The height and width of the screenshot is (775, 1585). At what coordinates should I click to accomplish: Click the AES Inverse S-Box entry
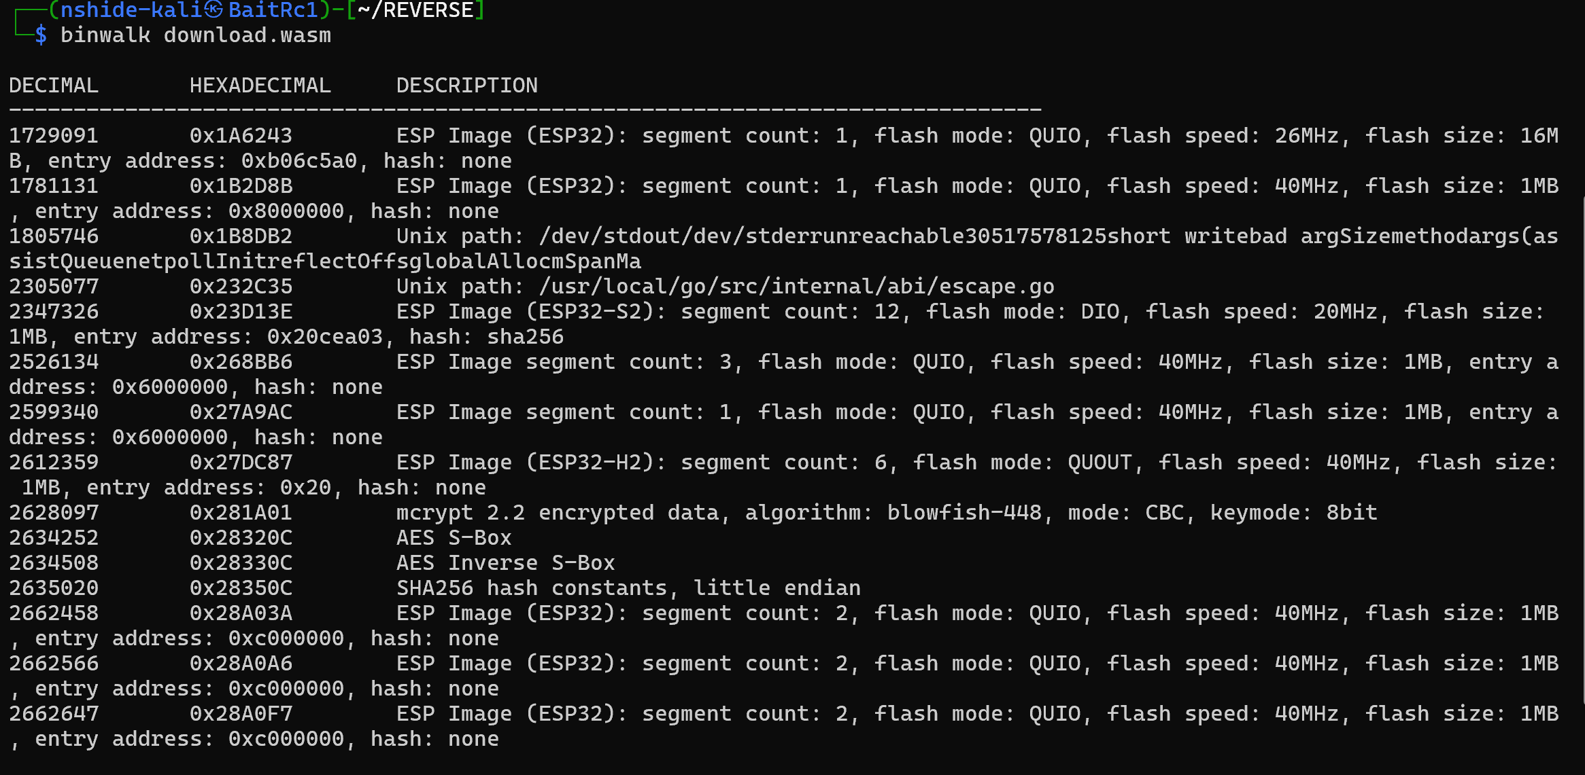pyautogui.click(x=505, y=563)
